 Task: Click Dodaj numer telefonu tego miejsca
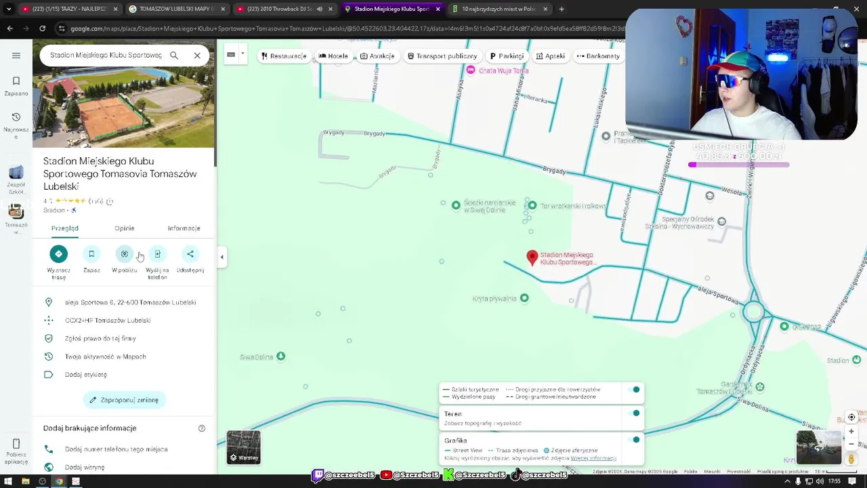pos(124,449)
